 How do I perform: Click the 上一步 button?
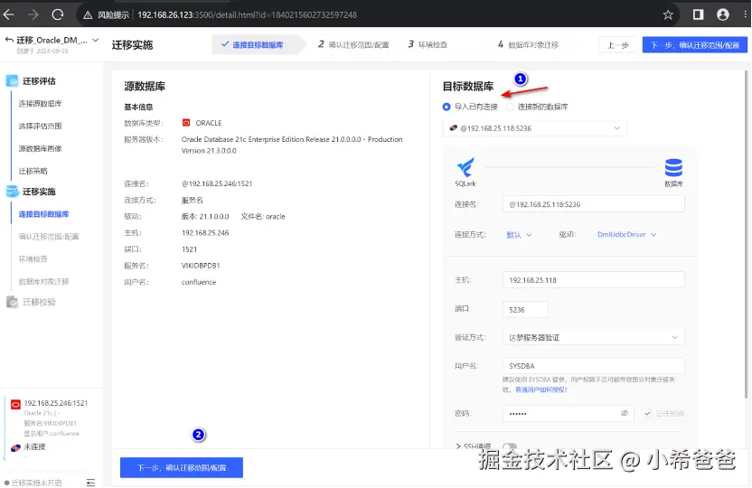617,45
